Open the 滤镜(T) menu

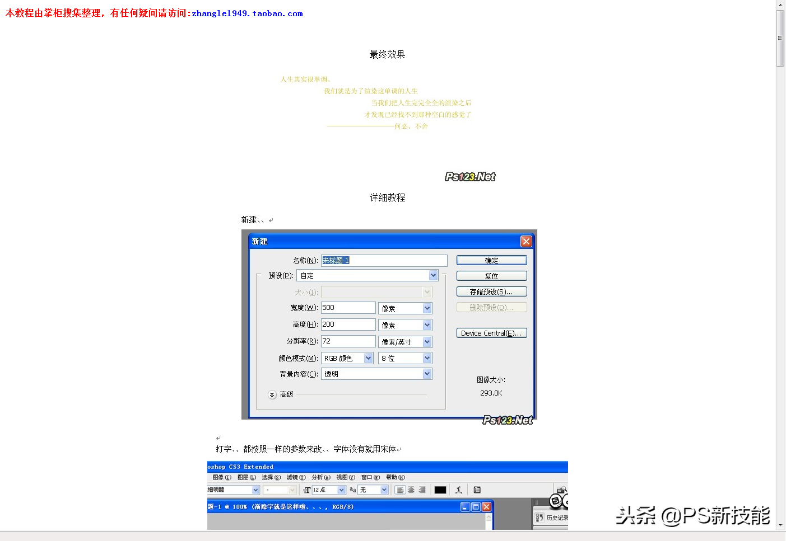tap(296, 477)
